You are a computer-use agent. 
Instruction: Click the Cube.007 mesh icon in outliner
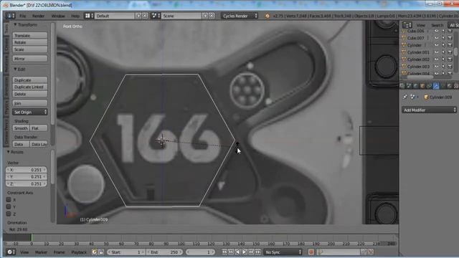[x=404, y=38]
